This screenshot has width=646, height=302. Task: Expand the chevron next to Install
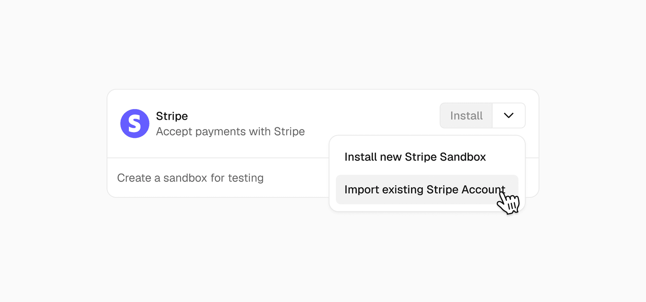(508, 115)
